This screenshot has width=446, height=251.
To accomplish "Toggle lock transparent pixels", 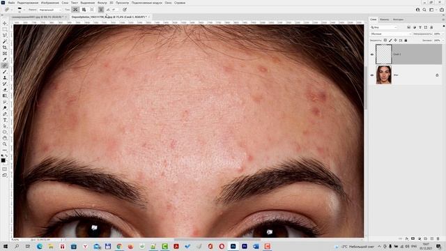I will click(x=385, y=40).
